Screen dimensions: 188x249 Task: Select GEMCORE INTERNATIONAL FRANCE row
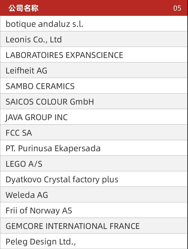click(x=94, y=226)
